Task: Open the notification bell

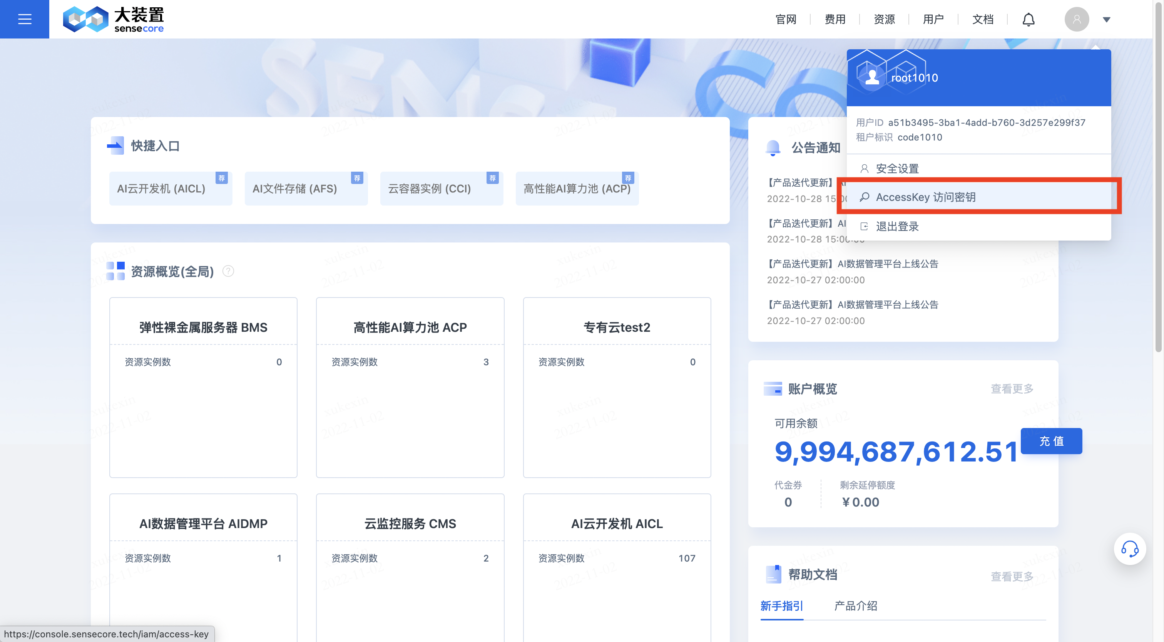Action: 1029,19
